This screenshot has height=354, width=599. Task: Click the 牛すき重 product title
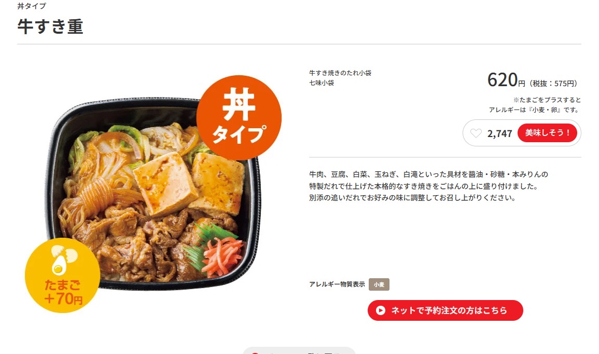pyautogui.click(x=50, y=26)
